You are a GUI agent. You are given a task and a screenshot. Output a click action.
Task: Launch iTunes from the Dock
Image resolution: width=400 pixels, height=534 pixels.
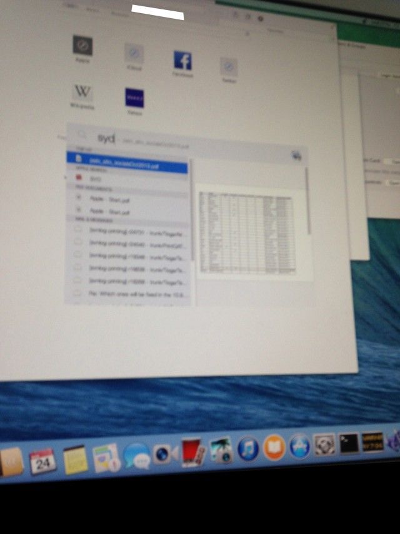(x=248, y=449)
